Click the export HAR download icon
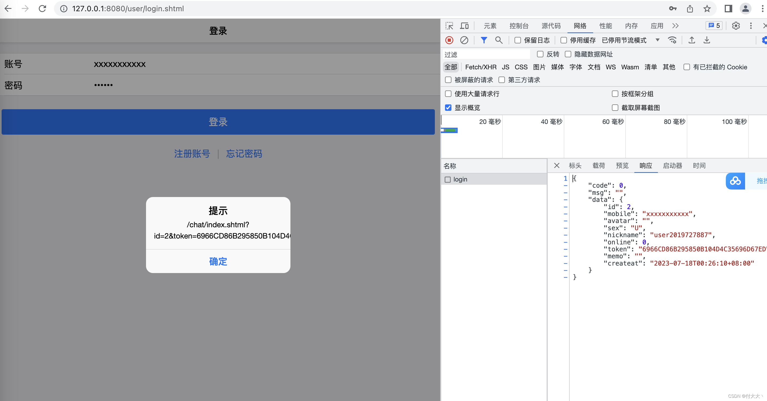The width and height of the screenshot is (767, 401). [707, 40]
